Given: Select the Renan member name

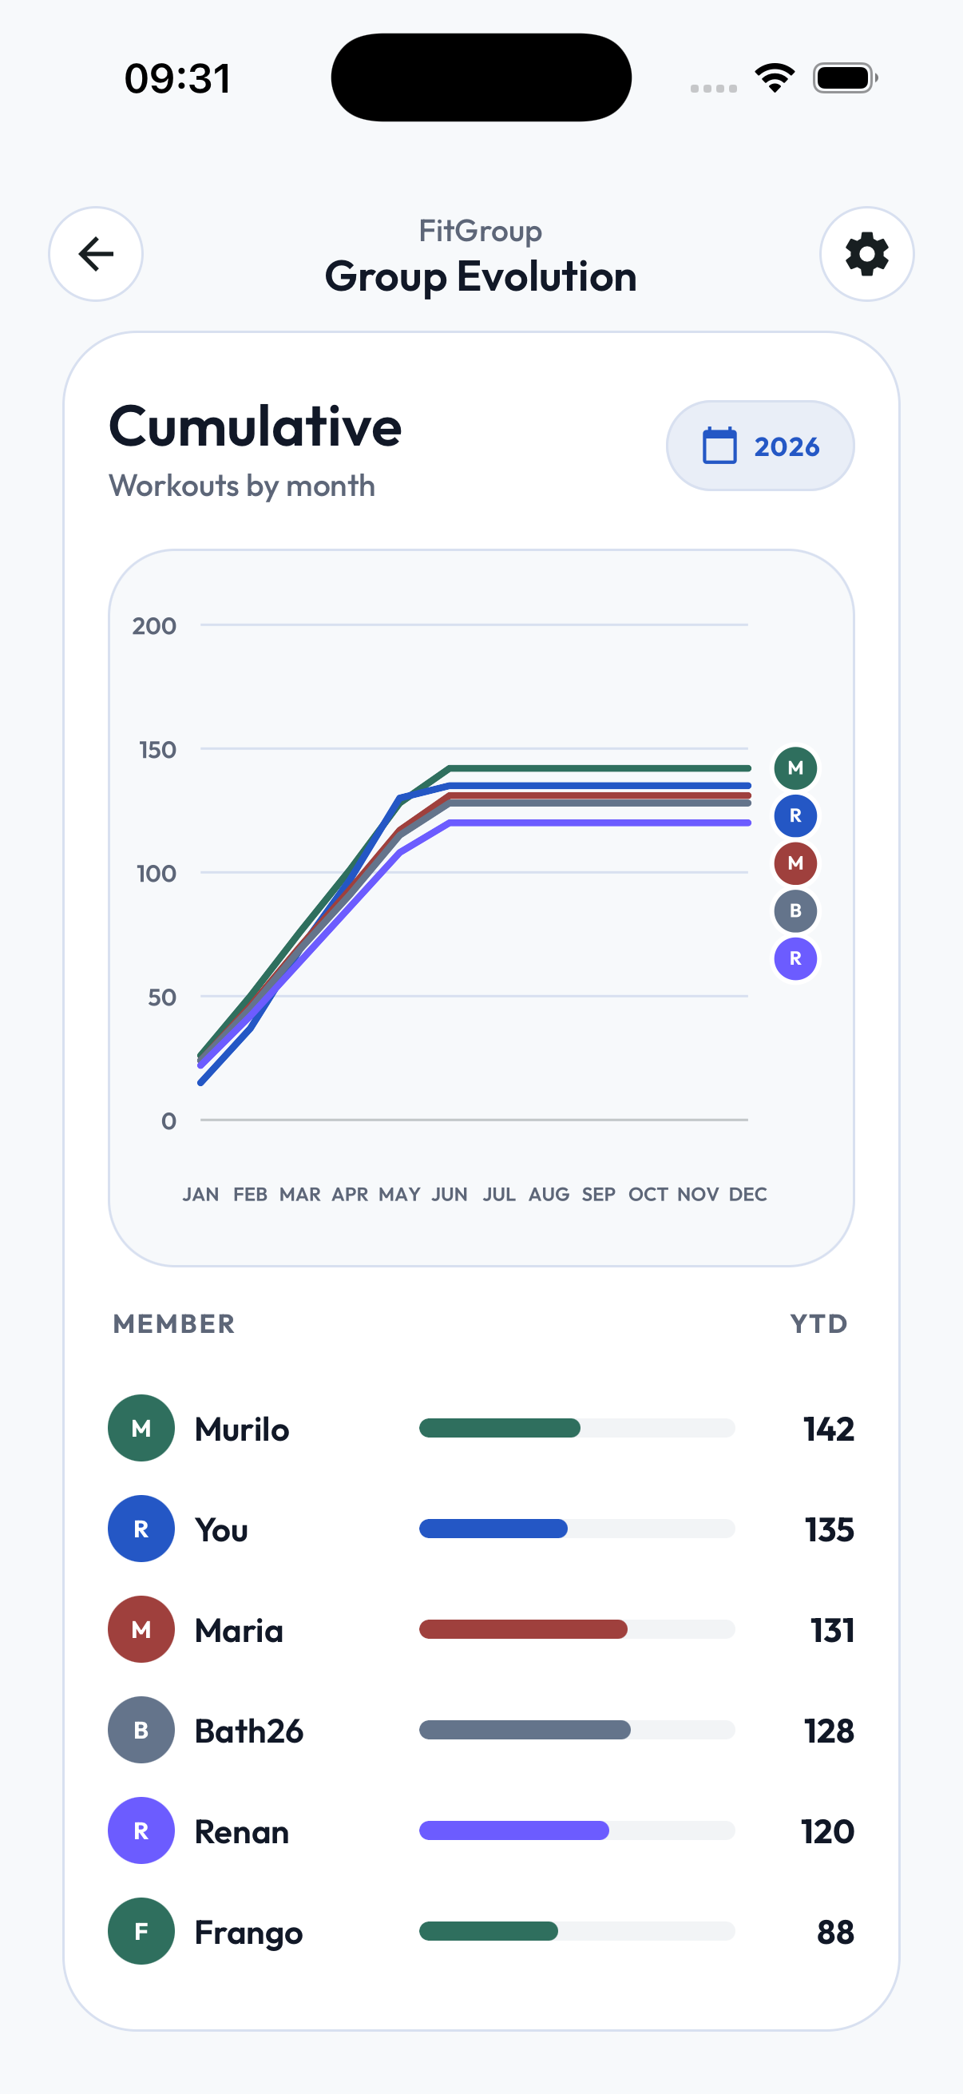Looking at the screenshot, I should point(242,1832).
